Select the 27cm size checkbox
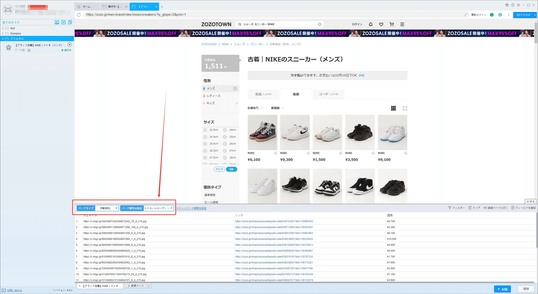The height and width of the screenshot is (294, 538). (x=225, y=151)
